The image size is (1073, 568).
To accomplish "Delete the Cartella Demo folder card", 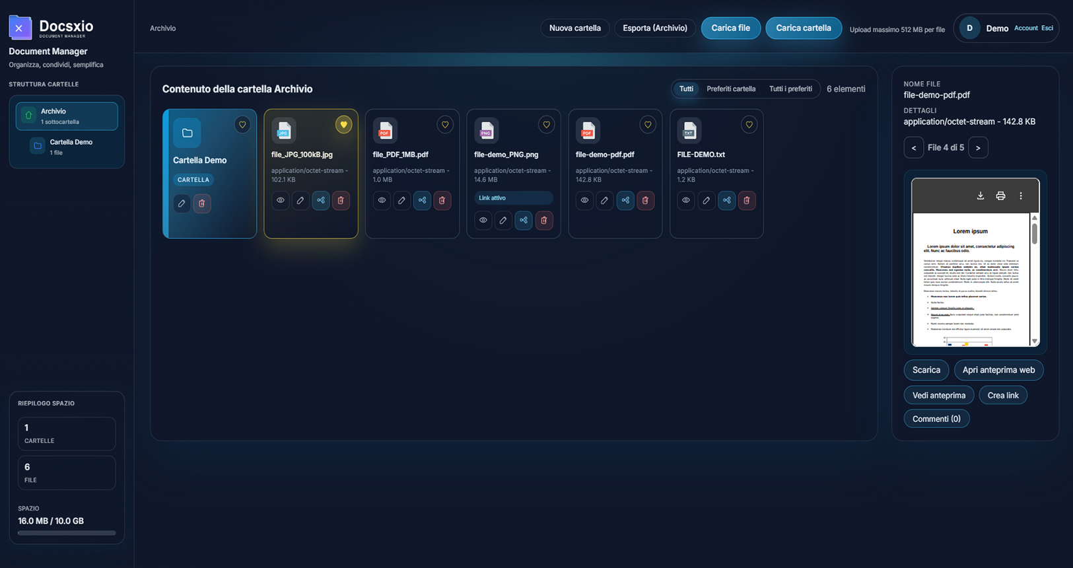I will [x=202, y=203].
